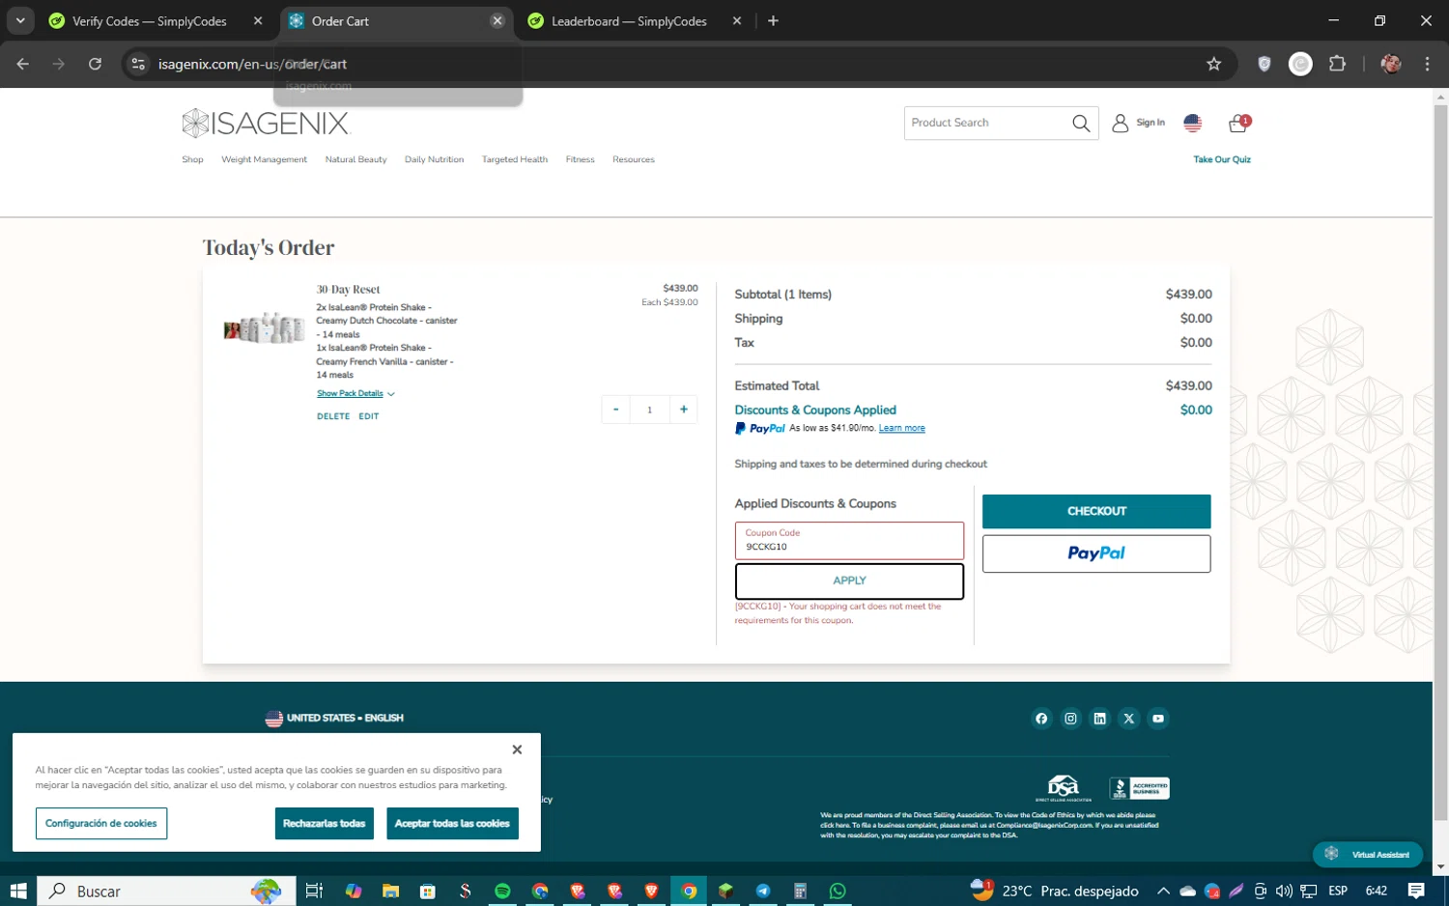1449x906 pixels.
Task: Click the page vertical scrollbar
Action: 1440,464
